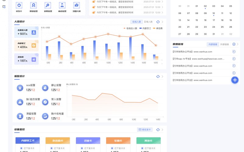Switch to 外部链接 tab
The image size is (244, 152).
coord(224,44)
